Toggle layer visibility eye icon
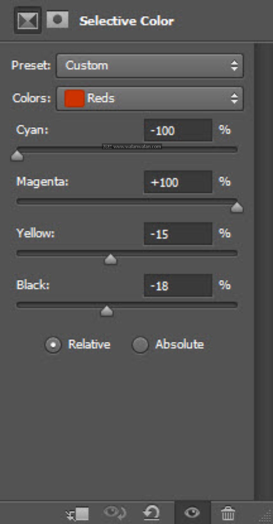 tap(192, 513)
